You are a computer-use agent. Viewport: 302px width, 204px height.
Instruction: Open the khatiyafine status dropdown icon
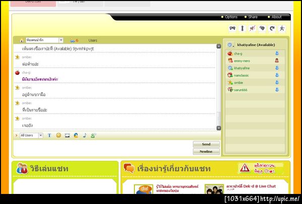click(231, 45)
